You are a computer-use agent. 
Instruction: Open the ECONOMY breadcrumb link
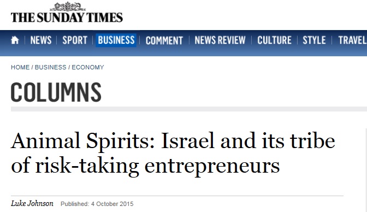(88, 67)
